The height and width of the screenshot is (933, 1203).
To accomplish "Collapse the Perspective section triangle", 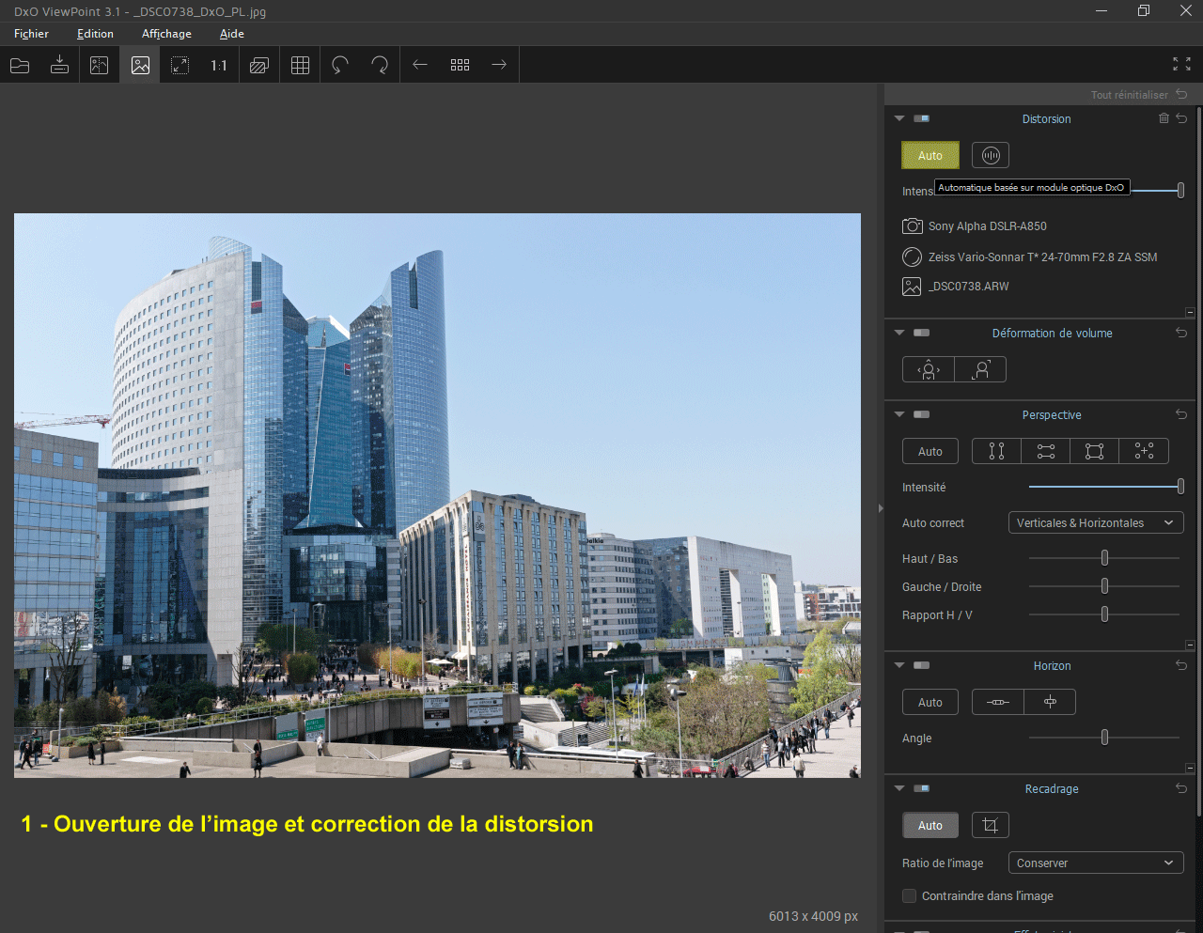I will tap(899, 414).
